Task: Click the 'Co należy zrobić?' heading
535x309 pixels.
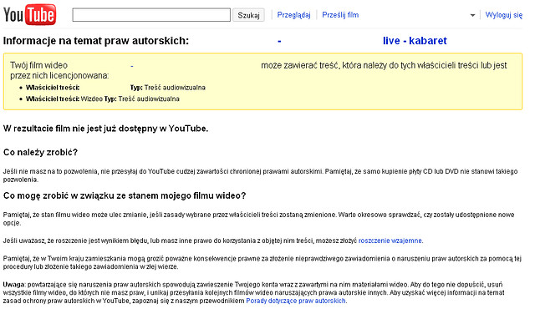Action: (41, 152)
